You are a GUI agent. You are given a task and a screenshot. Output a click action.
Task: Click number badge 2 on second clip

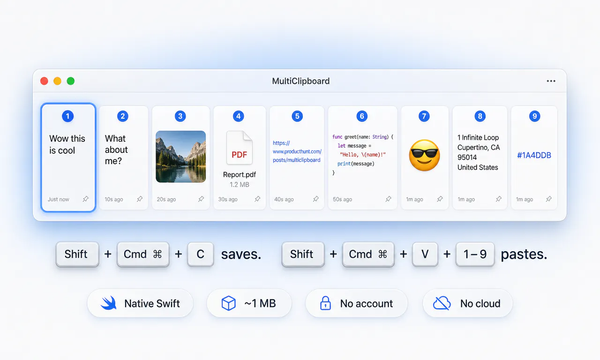click(x=123, y=116)
